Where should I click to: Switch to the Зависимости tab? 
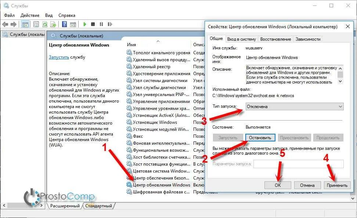(308, 39)
